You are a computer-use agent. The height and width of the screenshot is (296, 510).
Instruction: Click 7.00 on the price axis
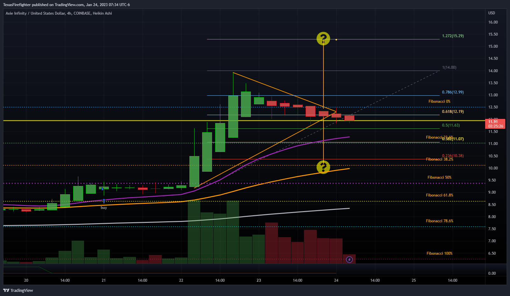pyautogui.click(x=492, y=241)
